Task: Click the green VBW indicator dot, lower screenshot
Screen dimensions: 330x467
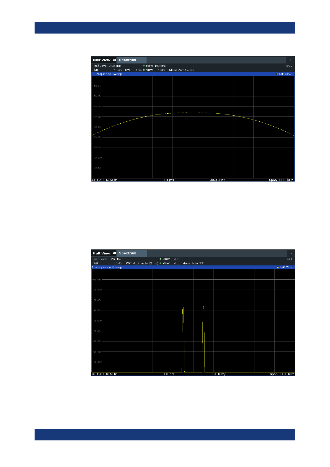Action: tap(161, 263)
